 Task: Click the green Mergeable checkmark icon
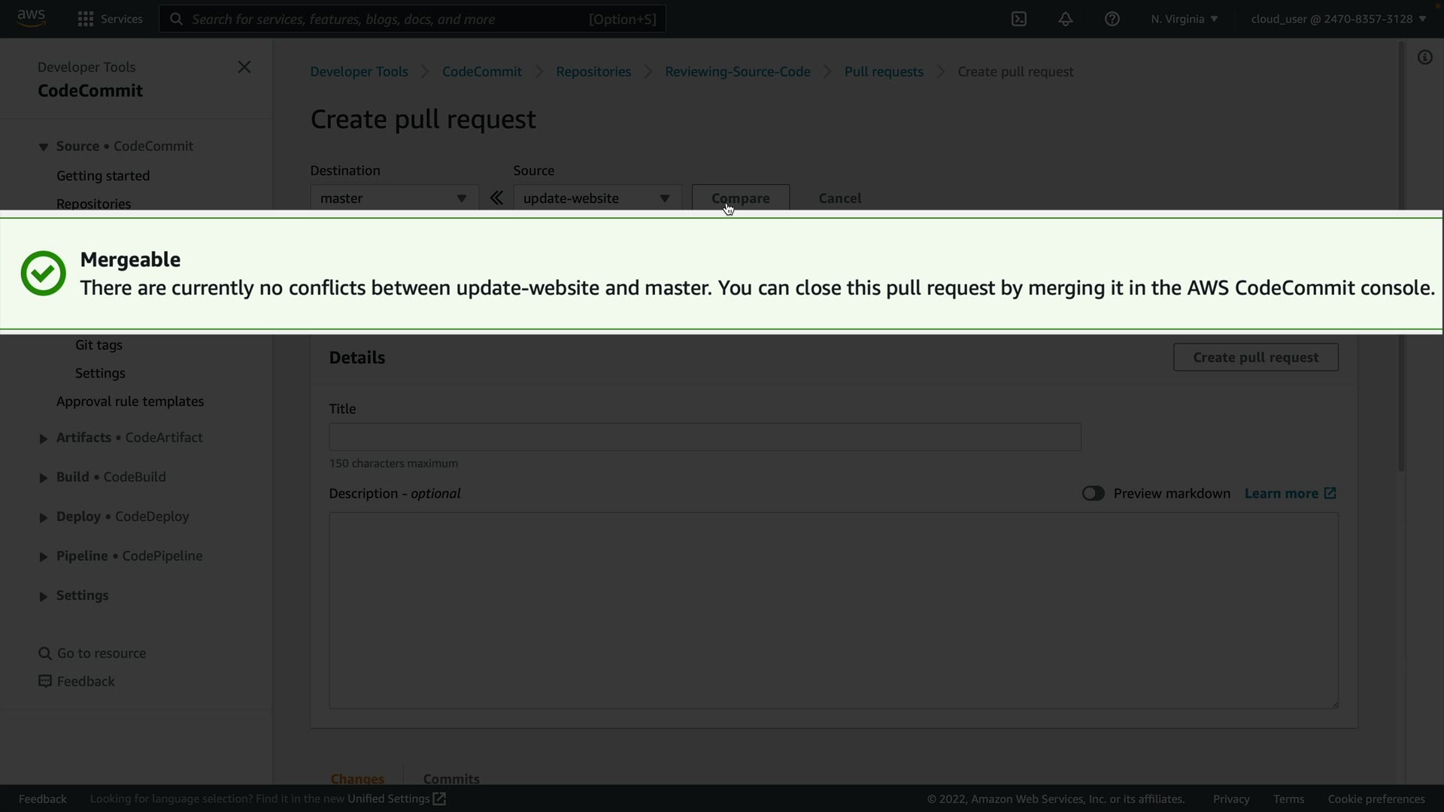[x=44, y=274]
